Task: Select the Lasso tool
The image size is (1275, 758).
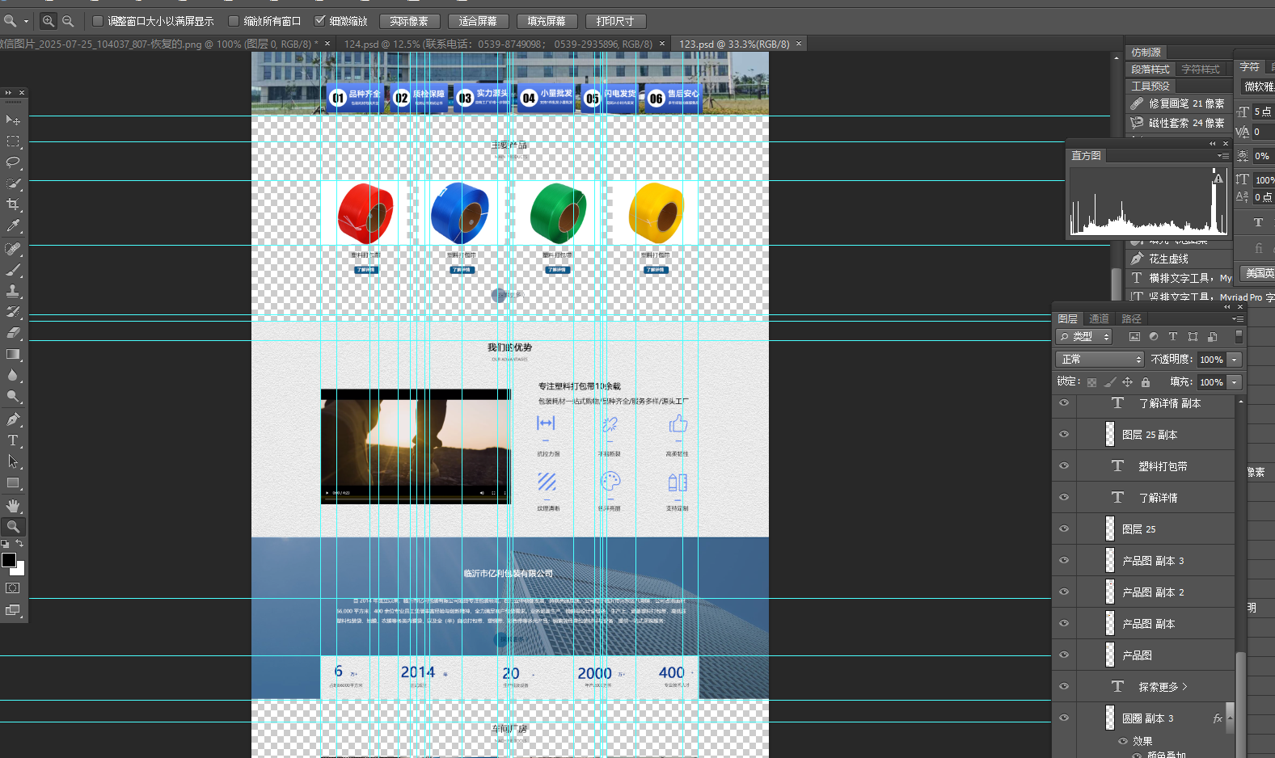Action: click(x=13, y=162)
